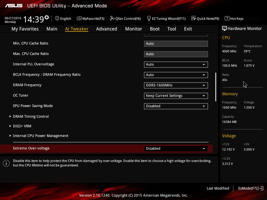Select the Exit tab
The height and width of the screenshot is (200, 267).
(188, 29)
